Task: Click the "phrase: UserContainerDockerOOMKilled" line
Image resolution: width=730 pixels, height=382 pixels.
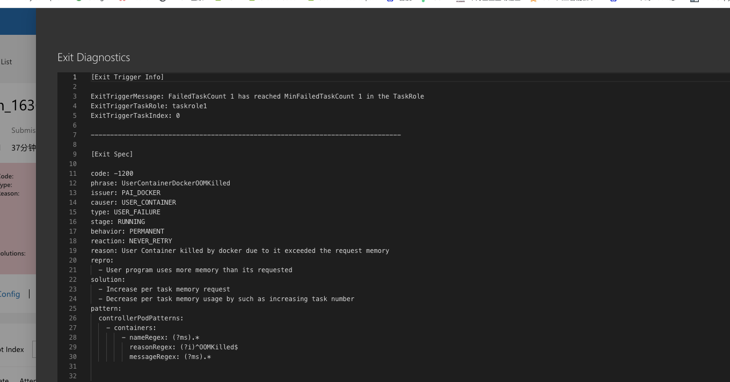Action: (160, 183)
